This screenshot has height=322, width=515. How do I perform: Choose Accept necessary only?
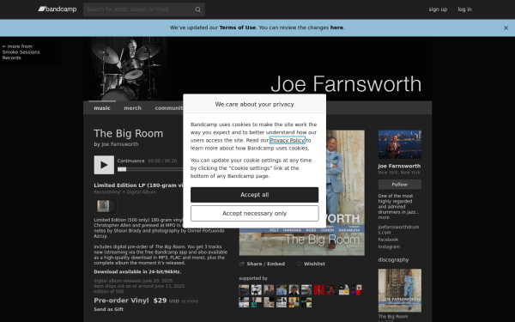(x=255, y=214)
